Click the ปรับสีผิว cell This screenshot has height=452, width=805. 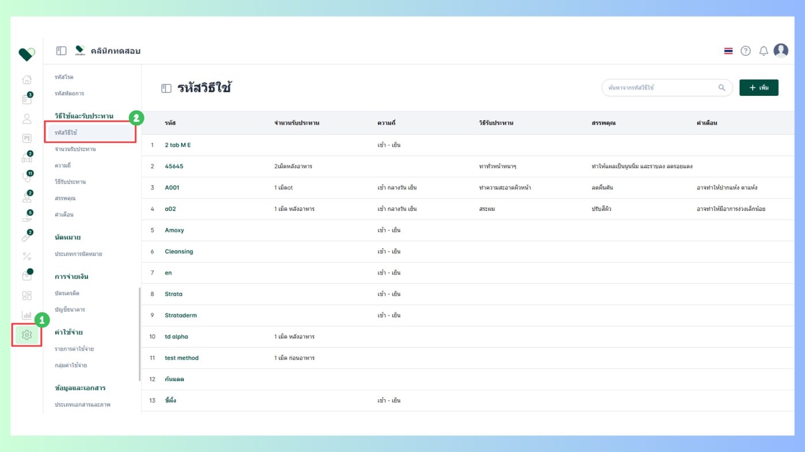tap(601, 209)
